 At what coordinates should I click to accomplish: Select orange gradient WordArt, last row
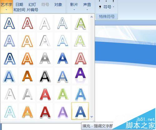pos(27,112)
